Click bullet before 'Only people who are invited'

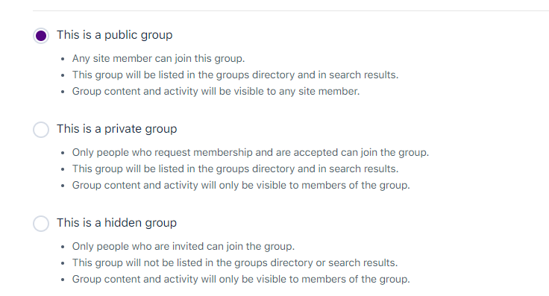coord(63,247)
